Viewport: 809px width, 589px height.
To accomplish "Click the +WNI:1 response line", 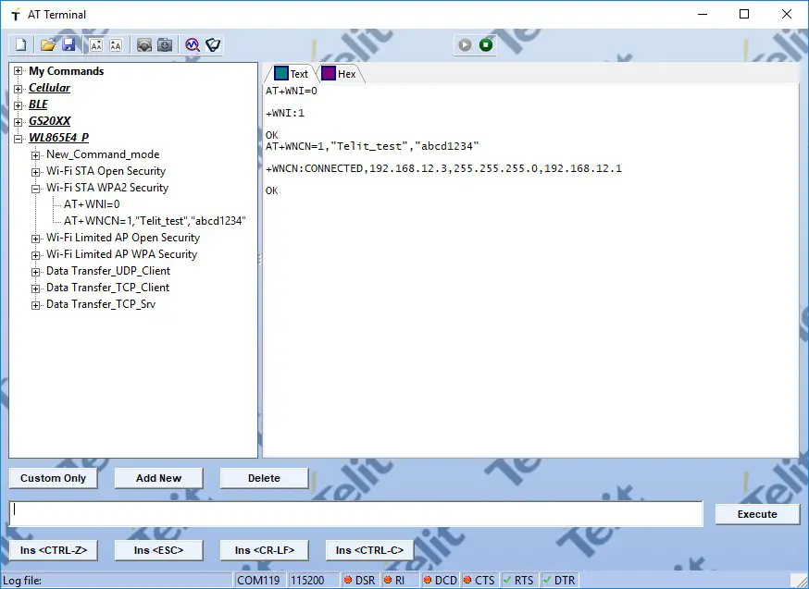I will pyautogui.click(x=285, y=113).
